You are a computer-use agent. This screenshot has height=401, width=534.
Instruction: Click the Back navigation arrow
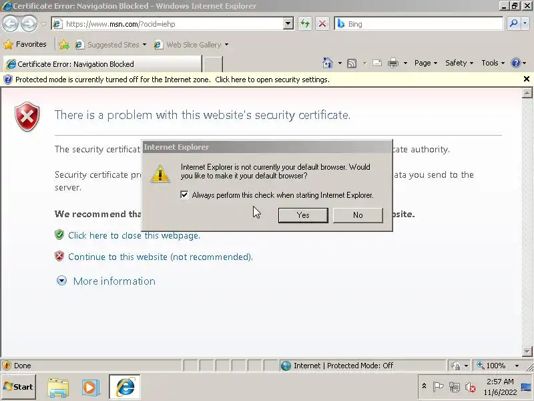tap(10, 24)
